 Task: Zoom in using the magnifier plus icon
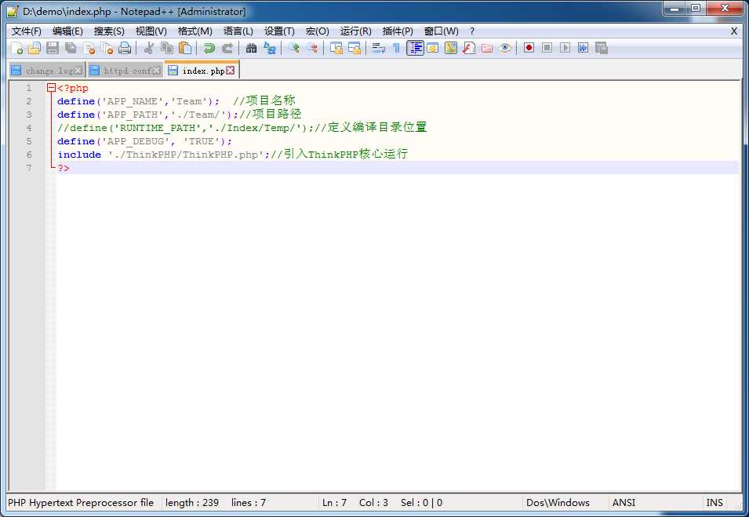point(294,48)
